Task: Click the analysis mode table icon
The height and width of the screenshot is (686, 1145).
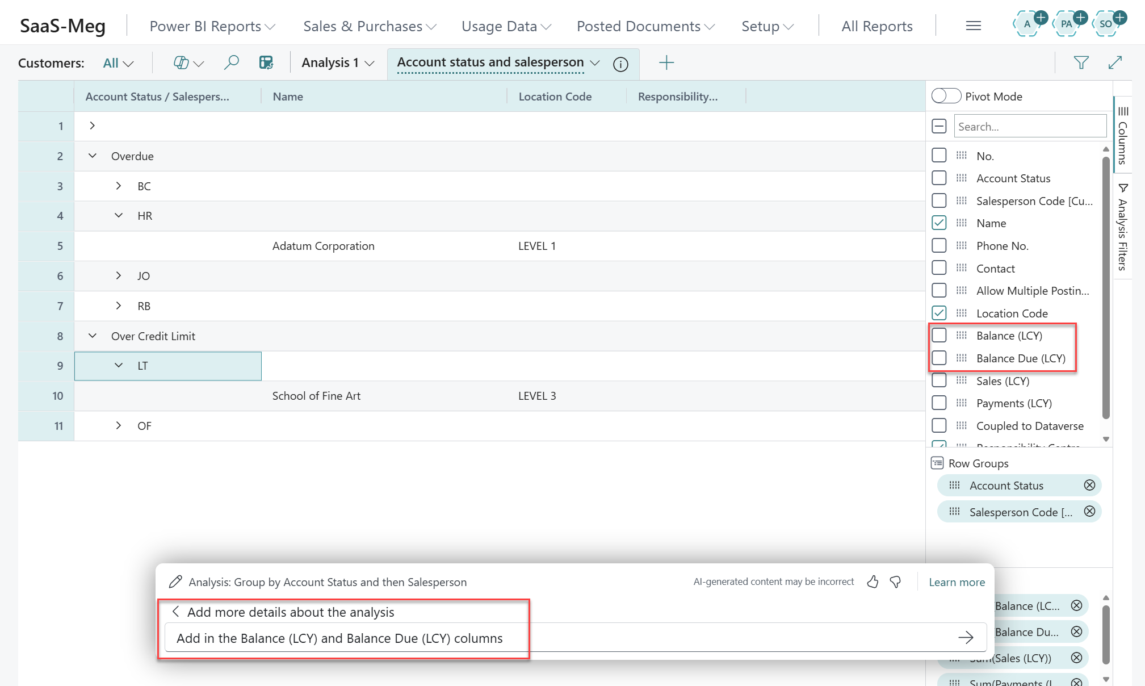Action: [266, 62]
